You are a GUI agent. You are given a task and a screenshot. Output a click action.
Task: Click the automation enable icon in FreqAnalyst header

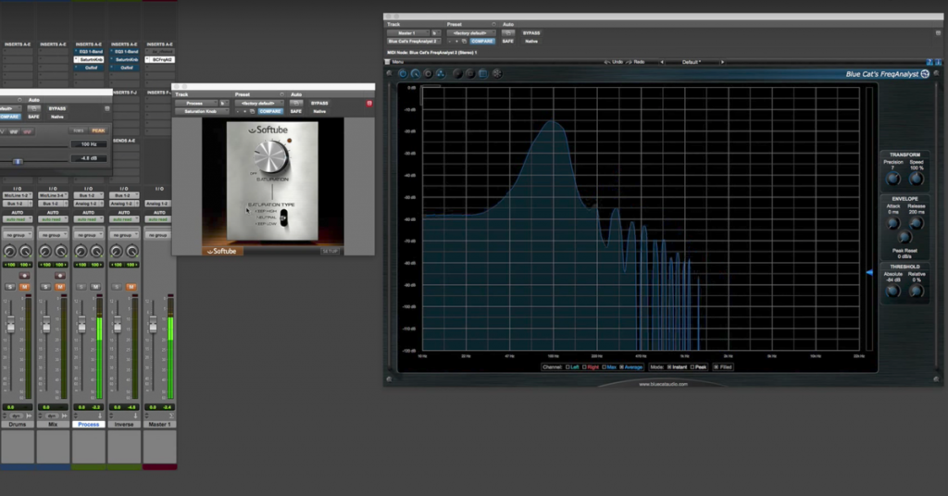tap(508, 32)
